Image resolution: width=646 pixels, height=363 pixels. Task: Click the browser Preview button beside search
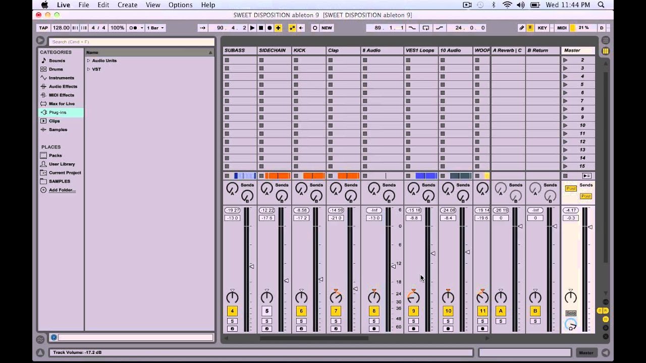click(x=54, y=337)
